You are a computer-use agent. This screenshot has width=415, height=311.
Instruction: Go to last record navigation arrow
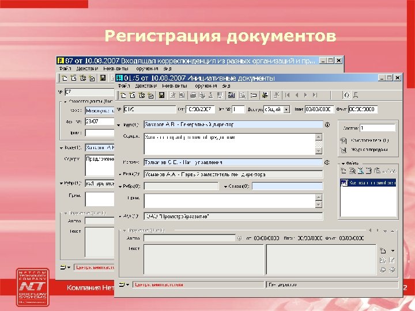point(315,95)
